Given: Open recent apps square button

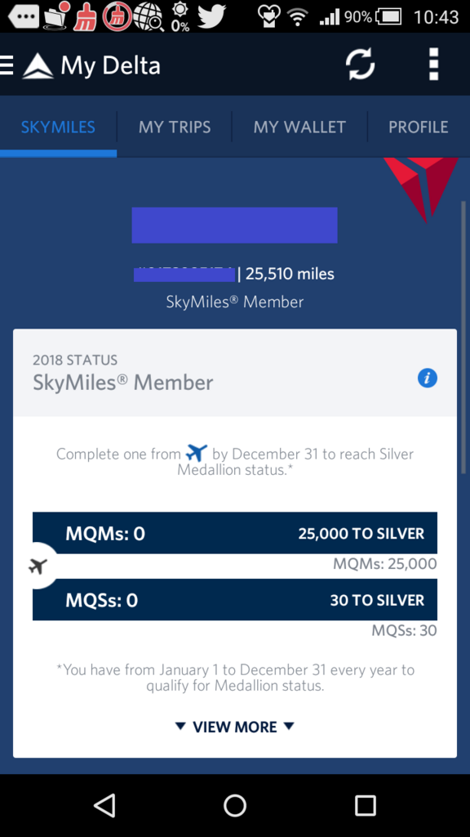Looking at the screenshot, I should pos(366,805).
